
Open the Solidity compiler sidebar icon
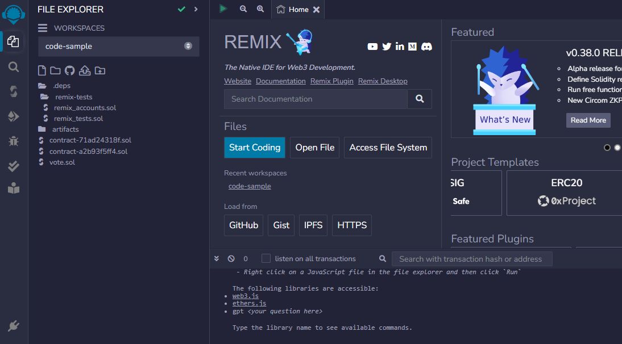click(x=14, y=91)
